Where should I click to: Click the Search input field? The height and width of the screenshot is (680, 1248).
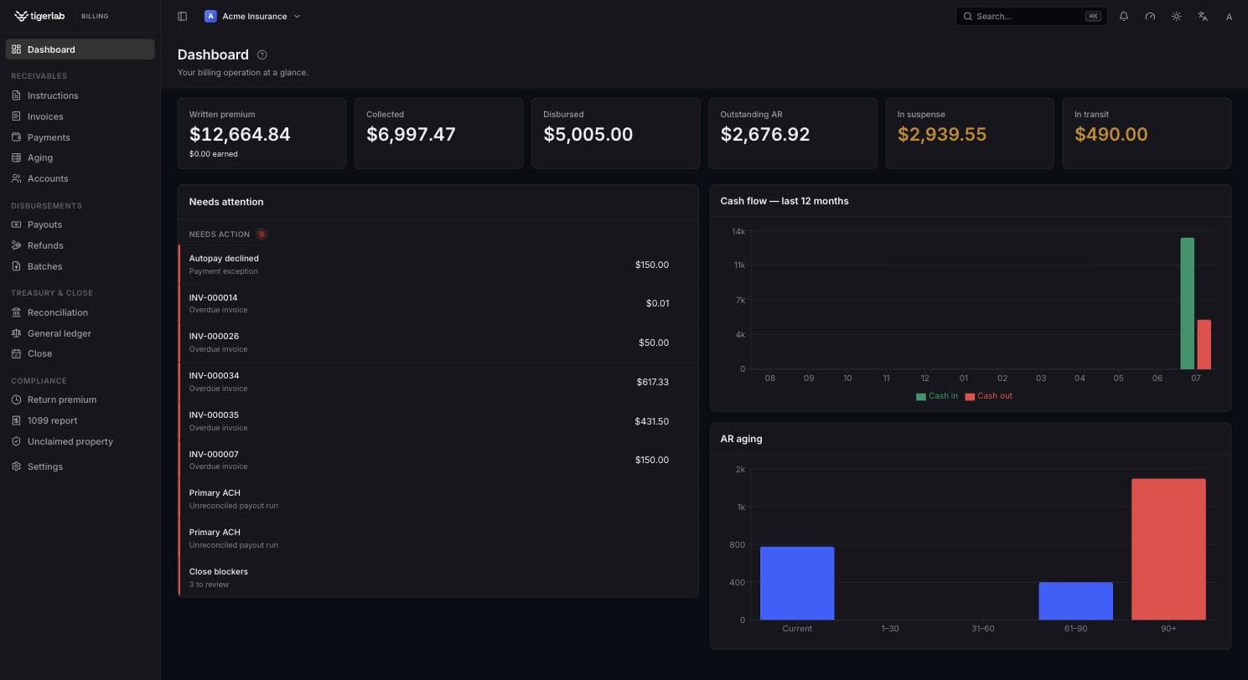[1032, 16]
